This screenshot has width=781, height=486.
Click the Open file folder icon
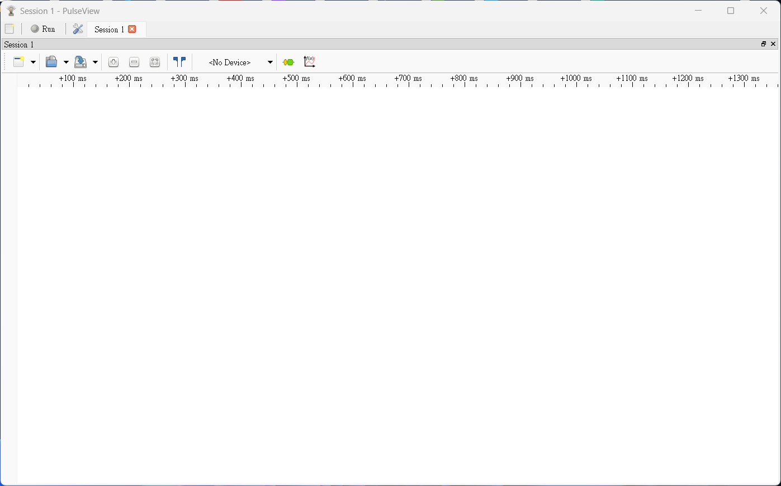point(51,62)
